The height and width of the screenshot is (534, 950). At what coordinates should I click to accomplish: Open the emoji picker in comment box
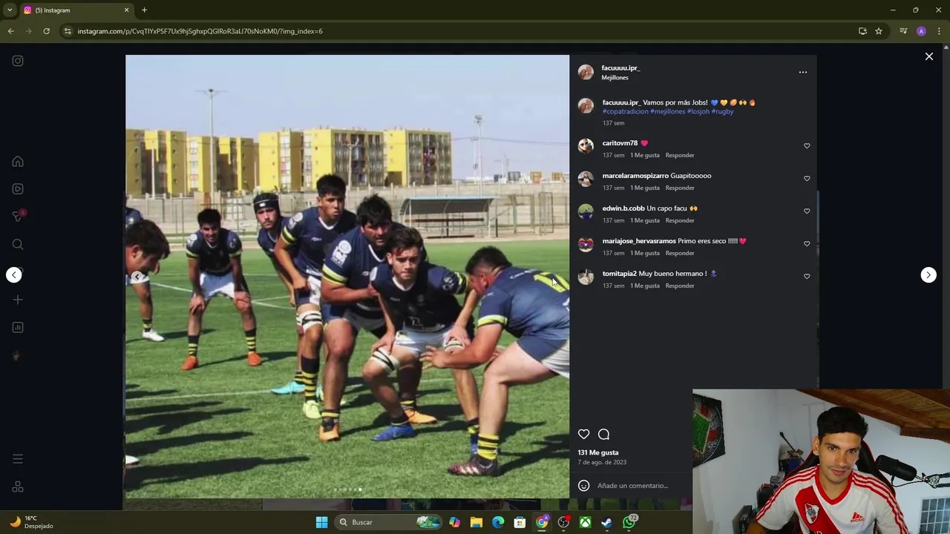(x=584, y=486)
